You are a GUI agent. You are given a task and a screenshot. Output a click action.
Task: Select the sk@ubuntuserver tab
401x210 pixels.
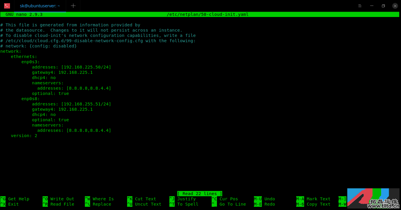(40, 6)
